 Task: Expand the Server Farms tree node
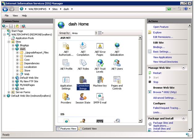point(9,92)
